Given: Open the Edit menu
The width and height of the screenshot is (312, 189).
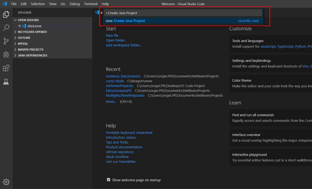Looking at the screenshot, I should (24, 4).
